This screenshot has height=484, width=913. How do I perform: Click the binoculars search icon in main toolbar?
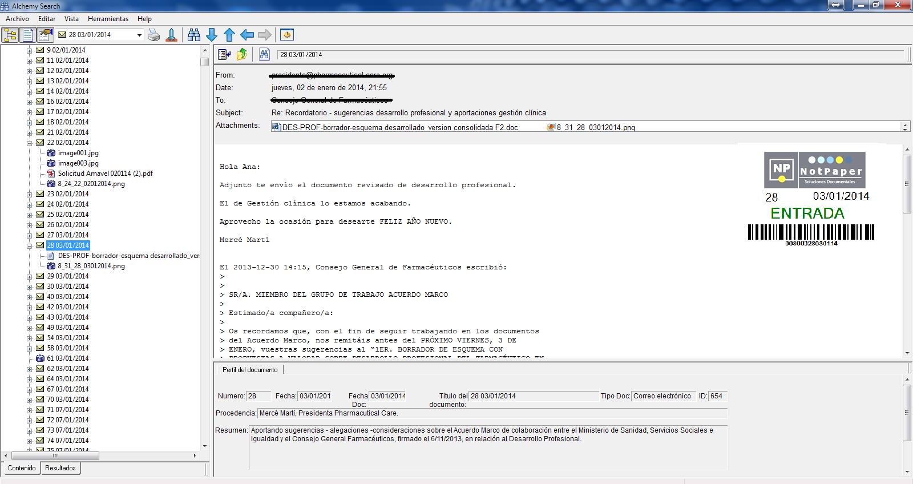tap(194, 35)
